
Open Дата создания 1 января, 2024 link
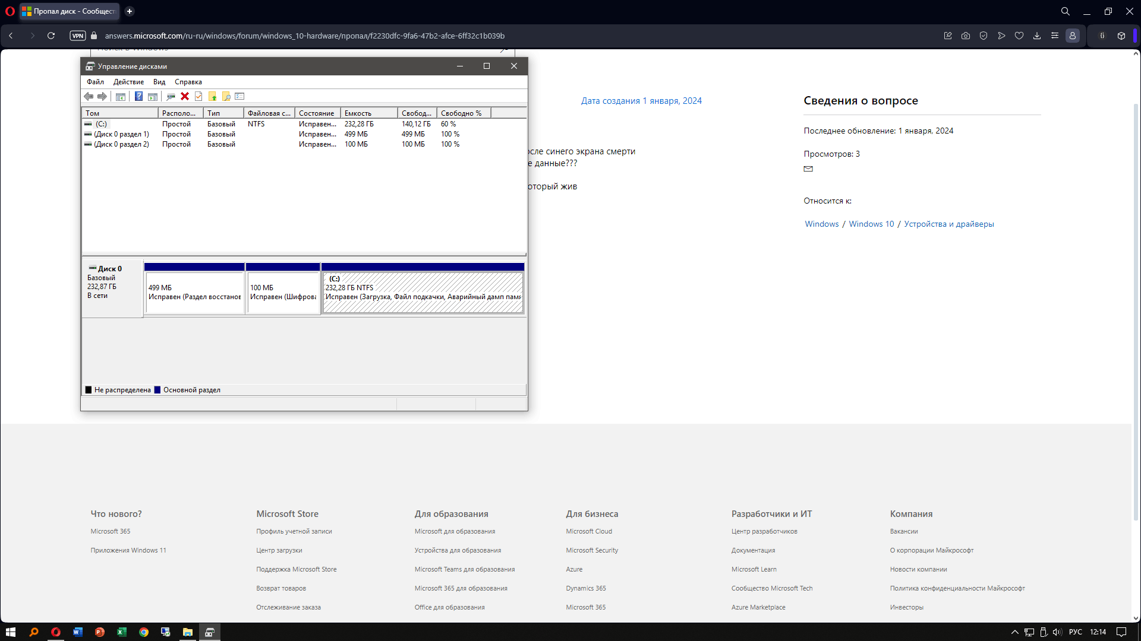[641, 101]
